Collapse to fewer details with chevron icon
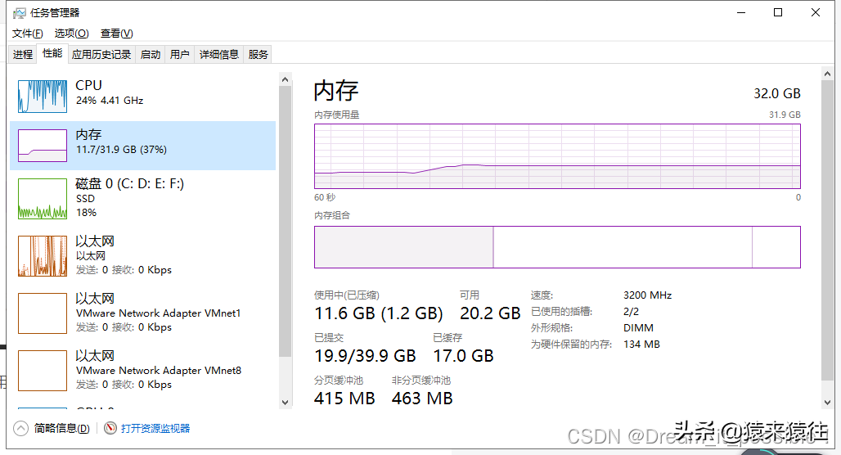Viewport: 841px width, 455px height. click(21, 428)
